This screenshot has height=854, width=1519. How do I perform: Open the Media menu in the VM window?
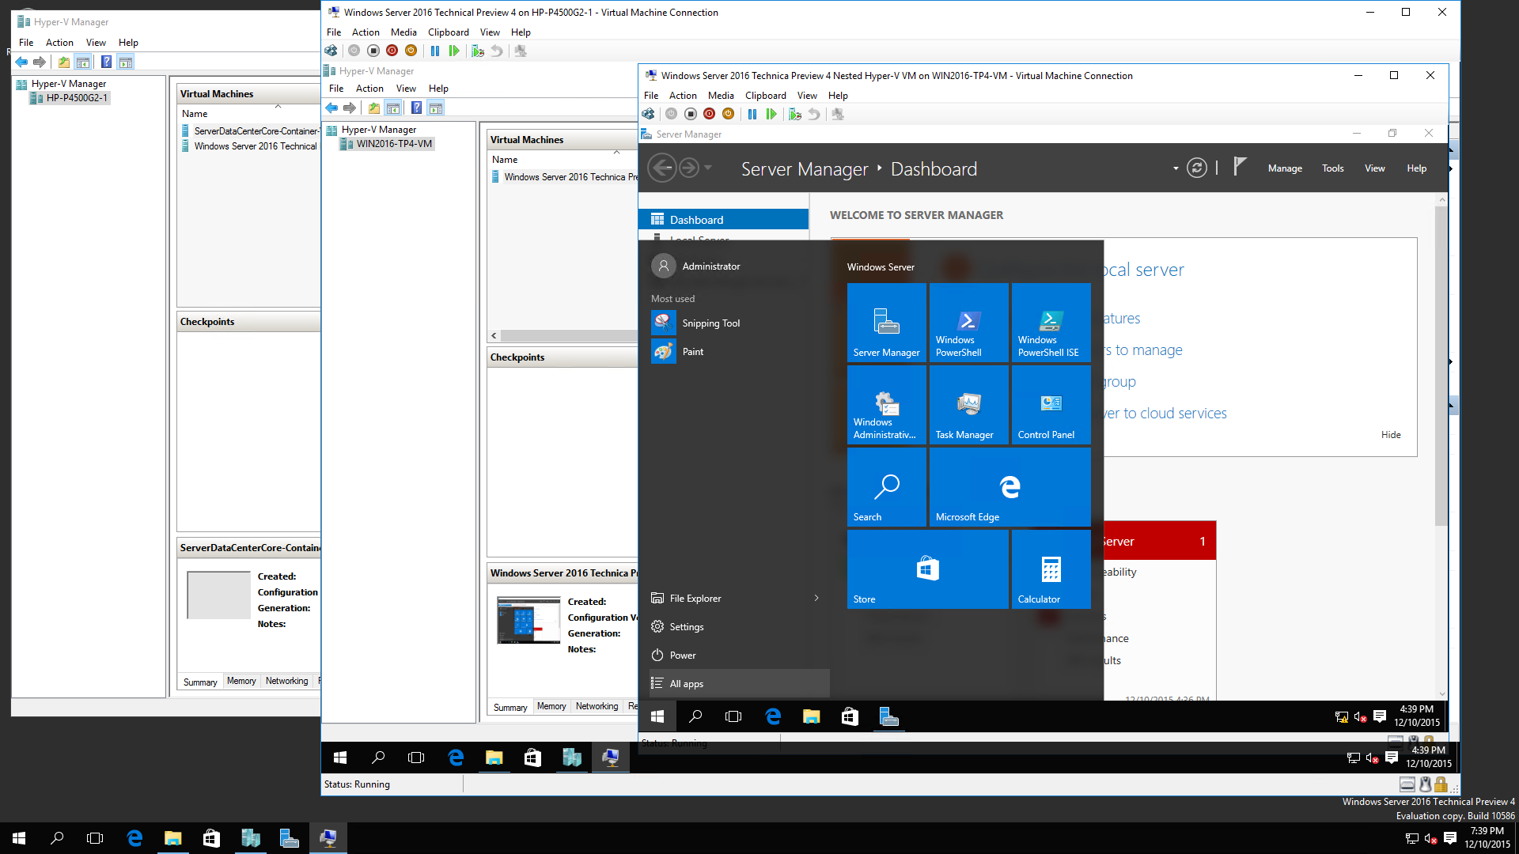721,95
